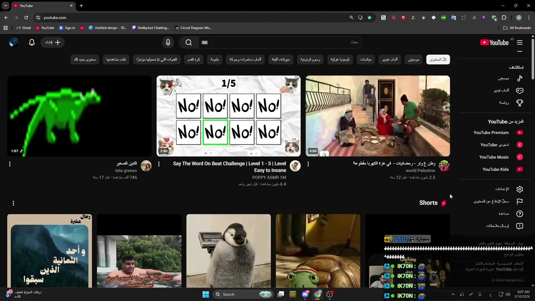535x301 pixels.
Task: Open the turtle with frog hat Short
Action: tap(318, 251)
